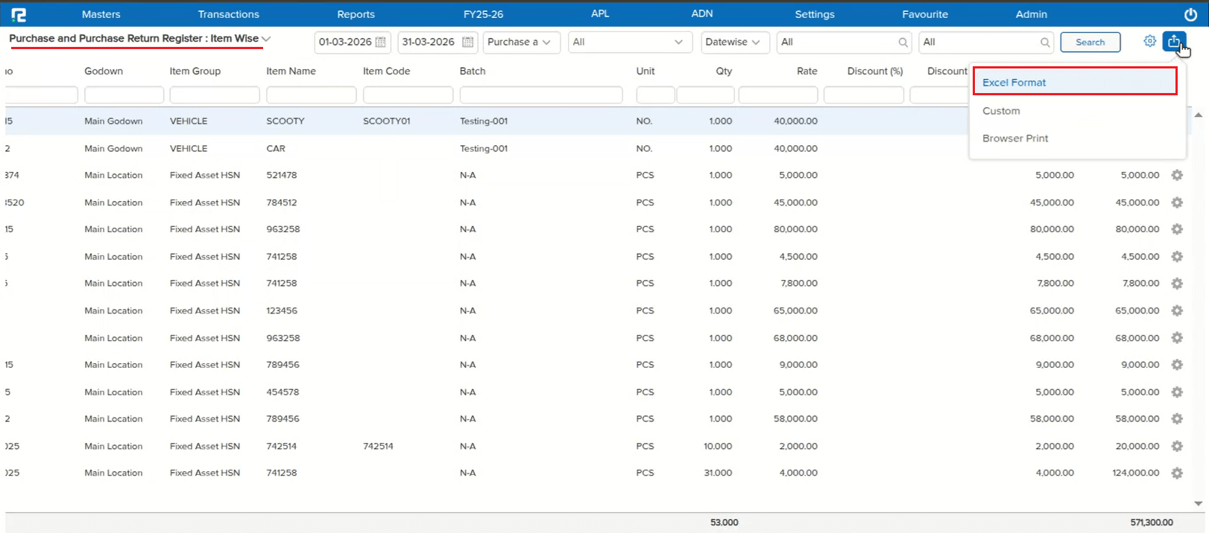The width and height of the screenshot is (1209, 533).
Task: Click the Search button
Action: [1090, 42]
